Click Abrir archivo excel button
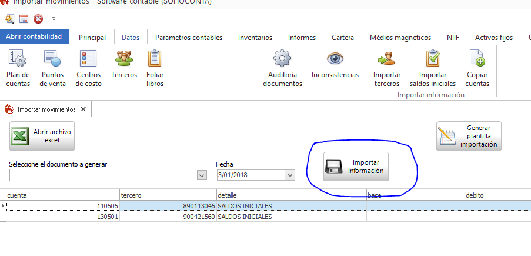This screenshot has width=531, height=256. tap(42, 137)
